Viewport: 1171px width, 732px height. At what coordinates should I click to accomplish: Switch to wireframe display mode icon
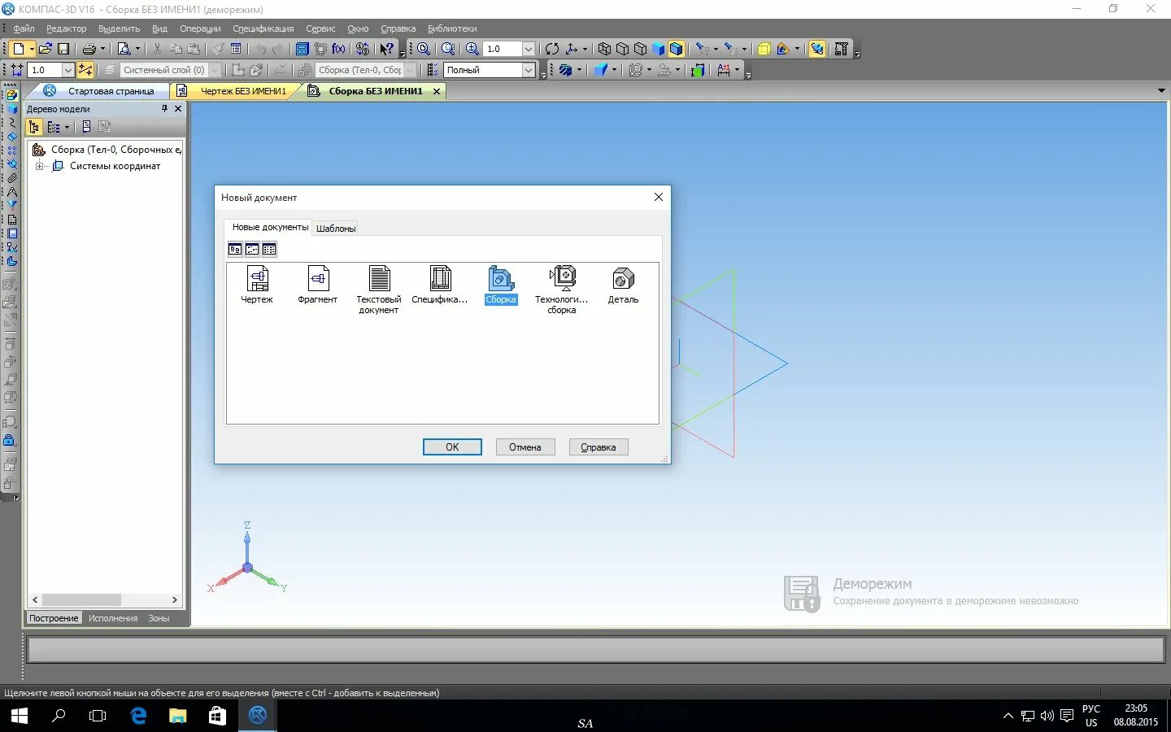[604, 49]
